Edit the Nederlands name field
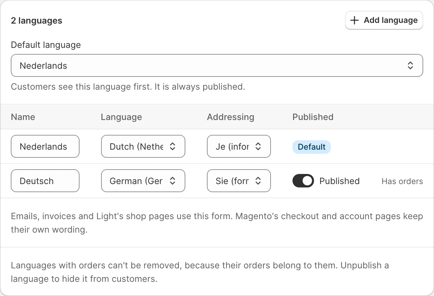The width and height of the screenshot is (434, 296). [45, 146]
